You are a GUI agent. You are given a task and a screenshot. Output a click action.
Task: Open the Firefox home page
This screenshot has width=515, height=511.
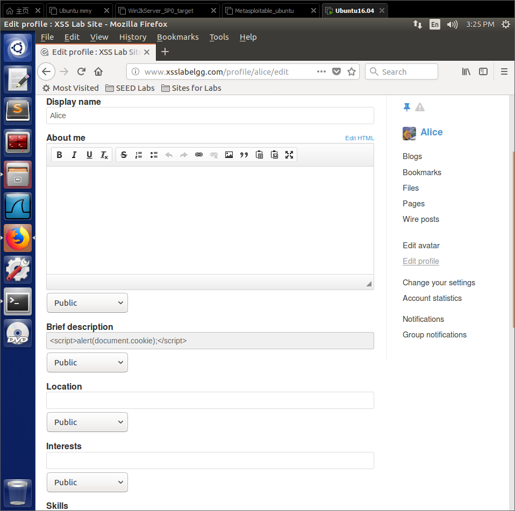pyautogui.click(x=98, y=71)
